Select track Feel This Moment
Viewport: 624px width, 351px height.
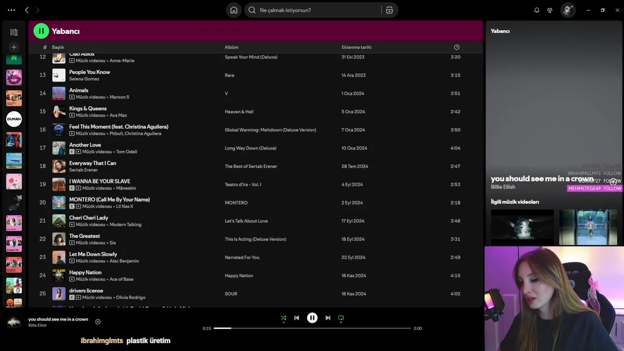pos(118,127)
